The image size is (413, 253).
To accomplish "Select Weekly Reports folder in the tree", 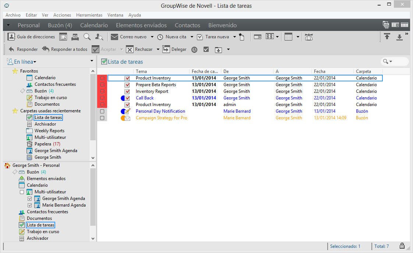I will [x=49, y=131].
